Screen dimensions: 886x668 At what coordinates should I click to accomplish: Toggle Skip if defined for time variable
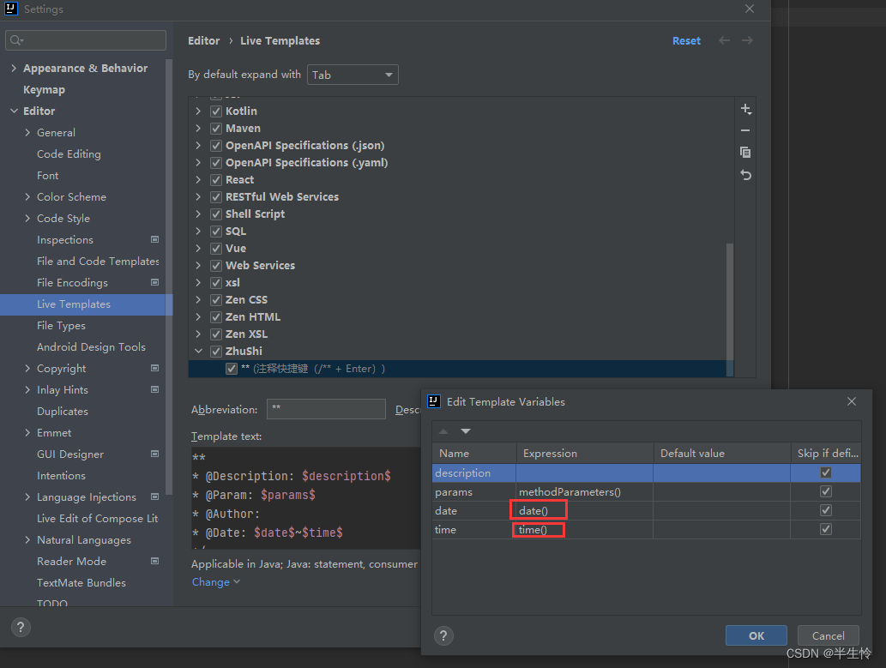coord(826,530)
